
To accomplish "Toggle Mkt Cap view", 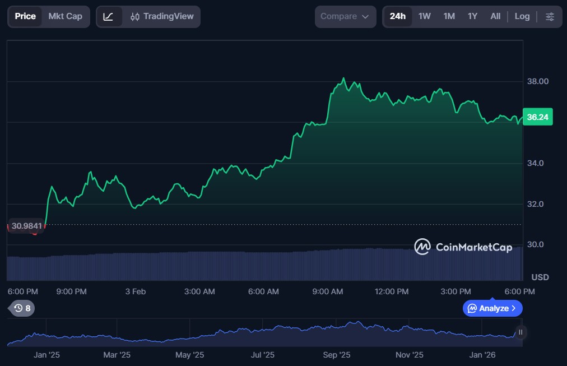I will coord(65,16).
